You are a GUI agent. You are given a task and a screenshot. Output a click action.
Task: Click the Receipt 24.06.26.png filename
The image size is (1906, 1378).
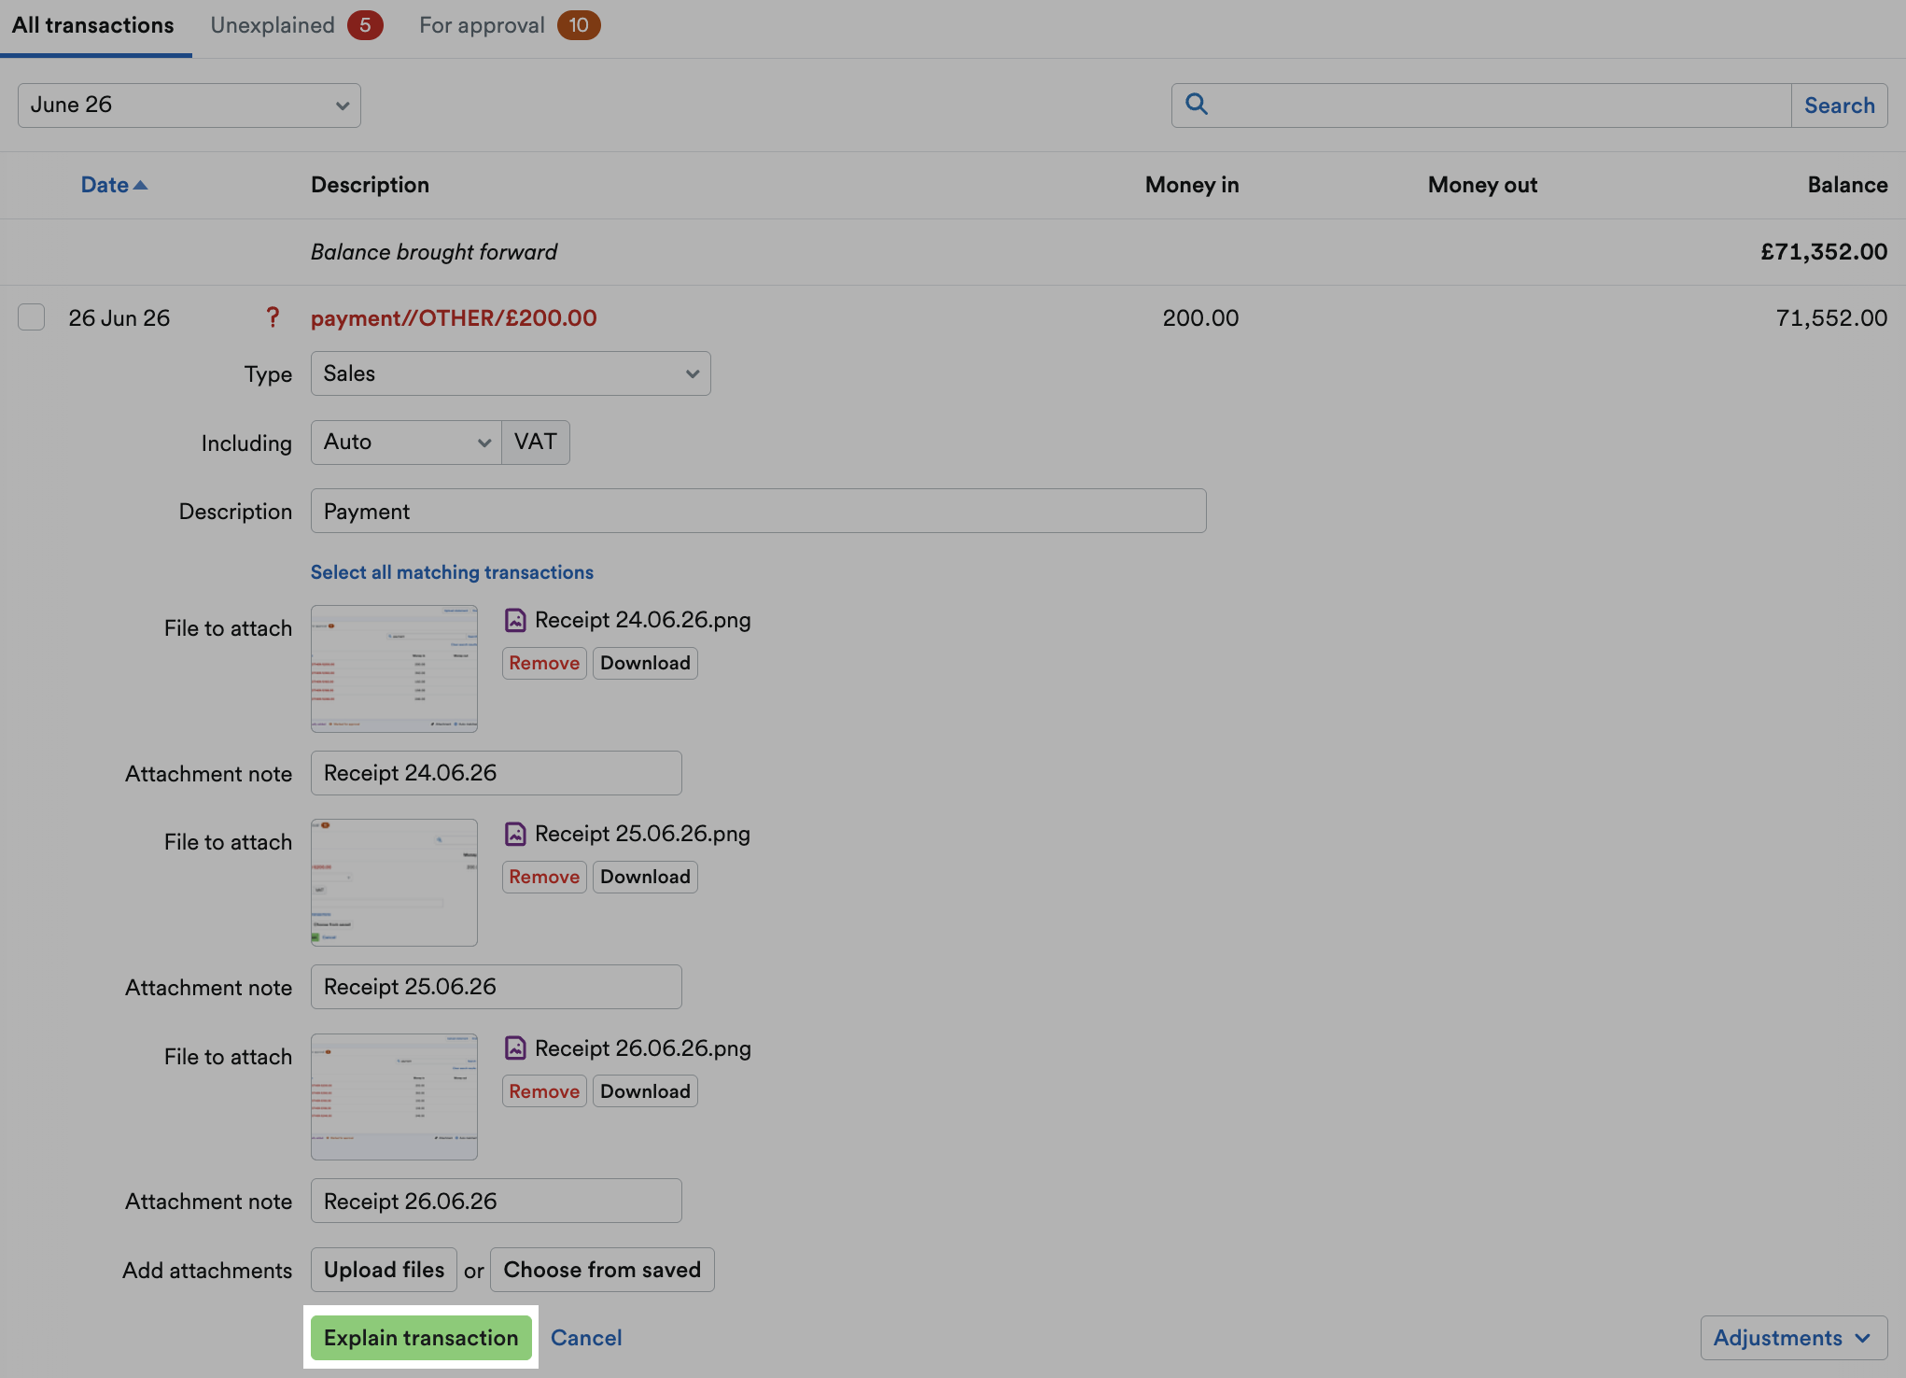pos(643,620)
